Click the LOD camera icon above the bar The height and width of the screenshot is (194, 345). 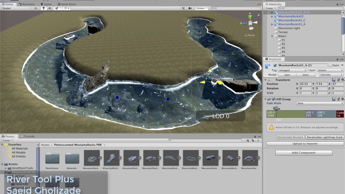coord(277,108)
